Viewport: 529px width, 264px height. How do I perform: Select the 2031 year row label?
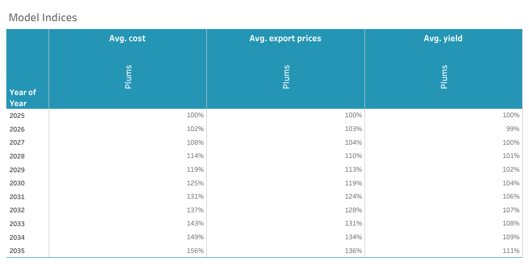click(x=17, y=197)
